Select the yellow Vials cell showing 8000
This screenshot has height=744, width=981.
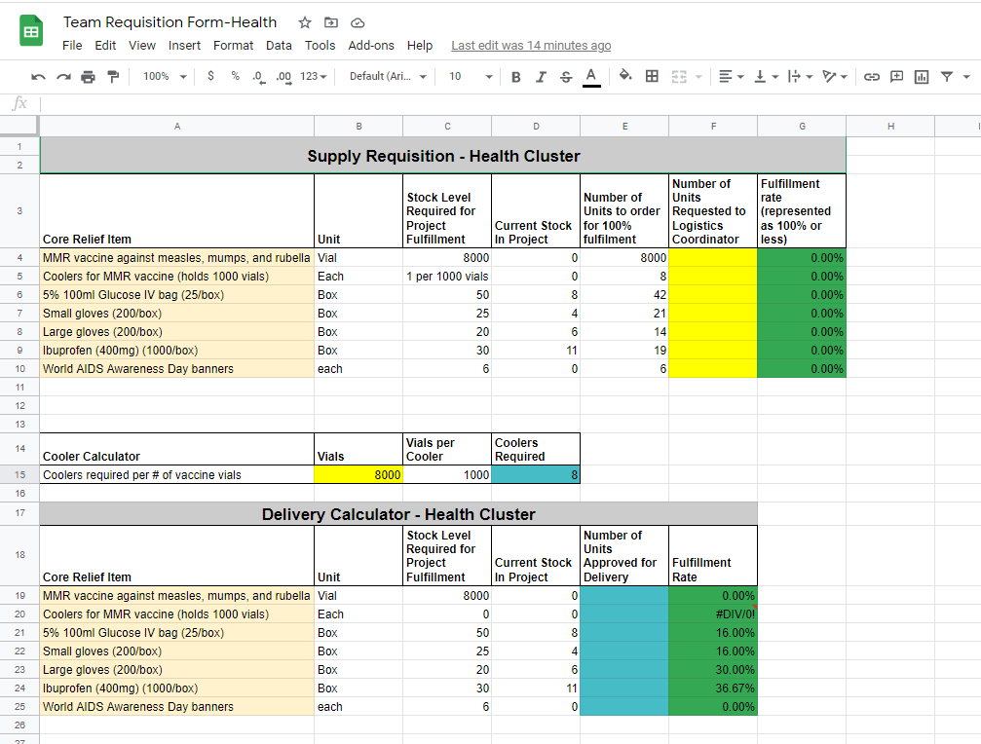358,474
